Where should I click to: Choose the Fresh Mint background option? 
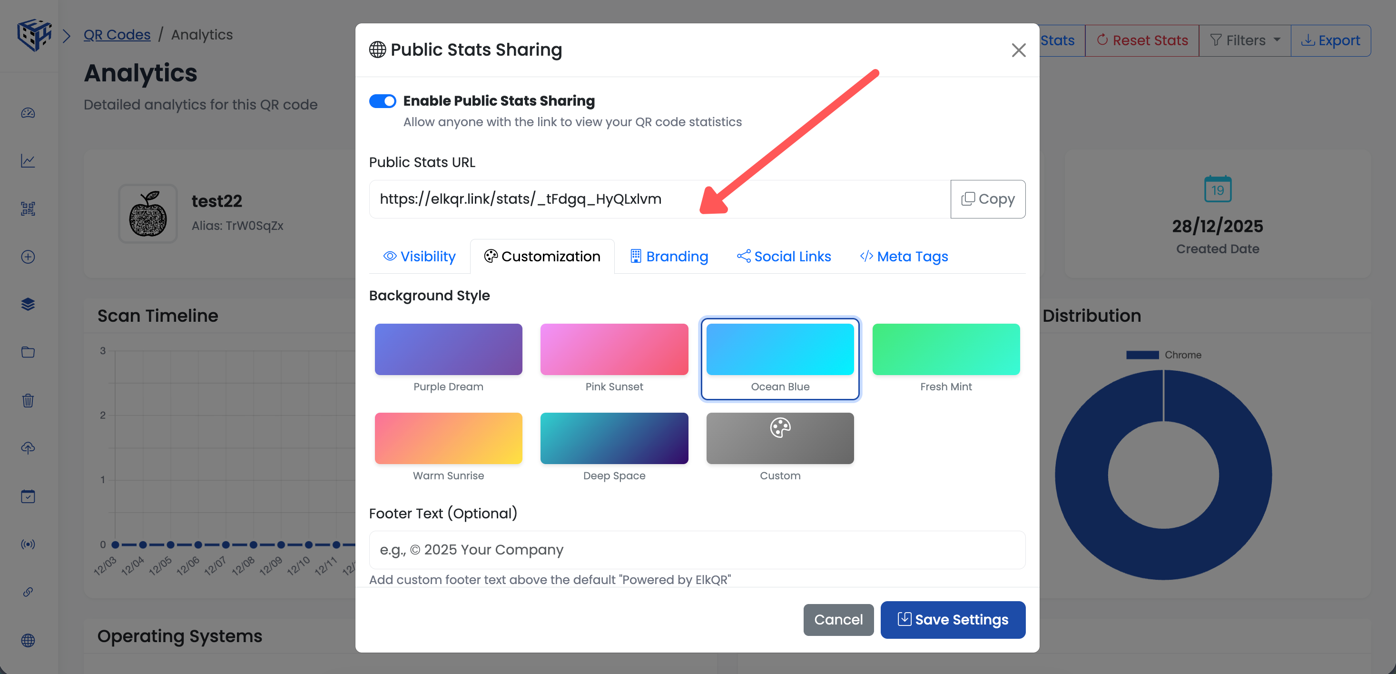coord(946,348)
